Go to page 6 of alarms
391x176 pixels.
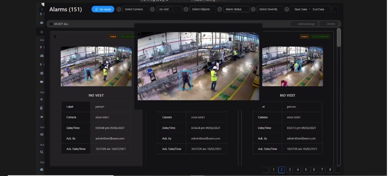(x=314, y=170)
